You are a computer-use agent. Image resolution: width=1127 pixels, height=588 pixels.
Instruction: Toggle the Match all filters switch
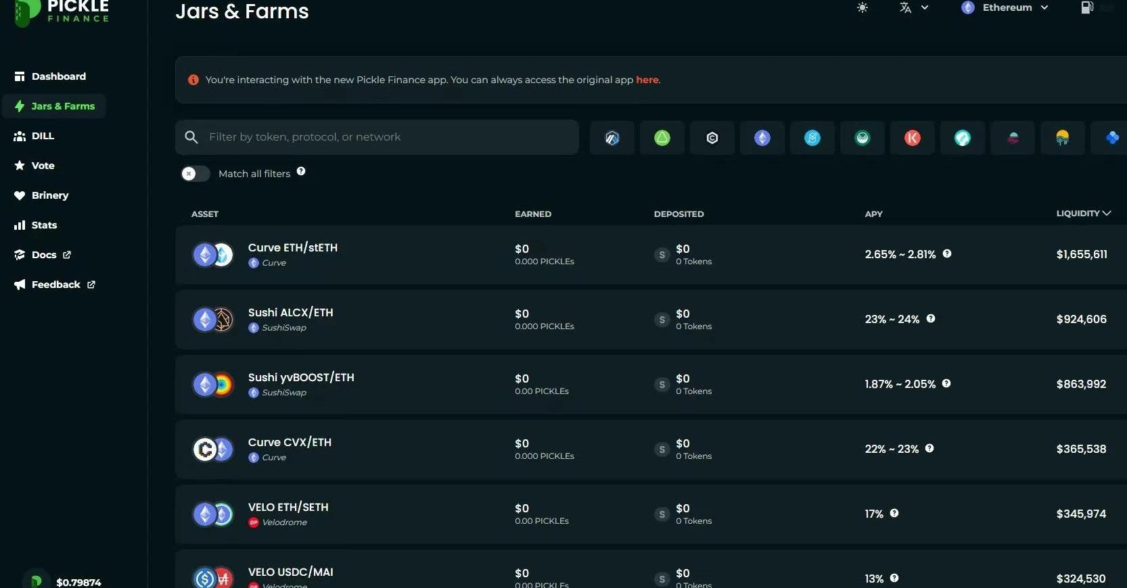click(195, 174)
